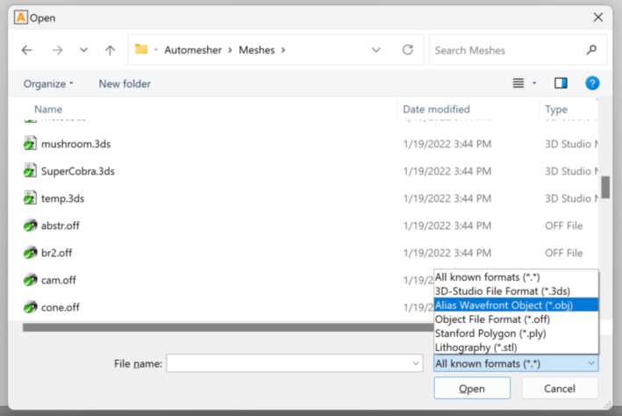Click the file type combo box
622x416 pixels.
coord(516,363)
